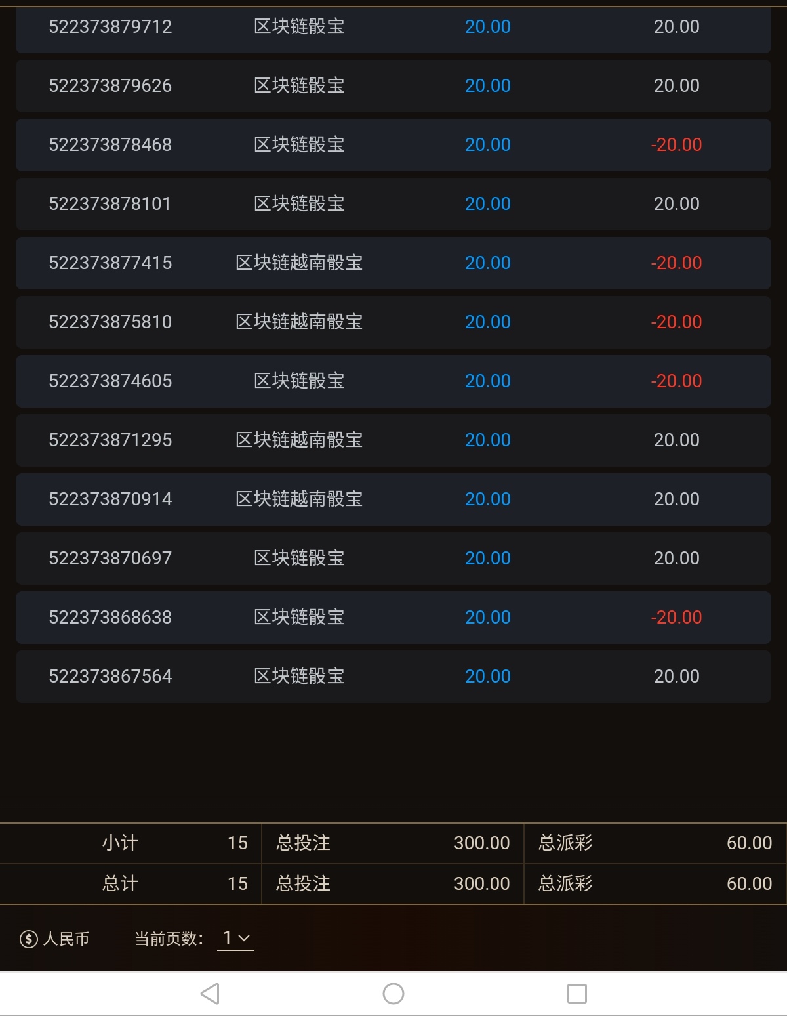Select bet record 522373870914
The width and height of the screenshot is (787, 1016).
pos(393,499)
